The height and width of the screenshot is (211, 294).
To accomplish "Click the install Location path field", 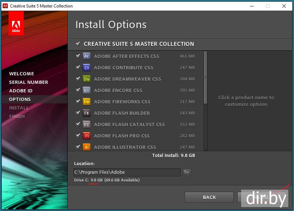I will (x=127, y=172).
